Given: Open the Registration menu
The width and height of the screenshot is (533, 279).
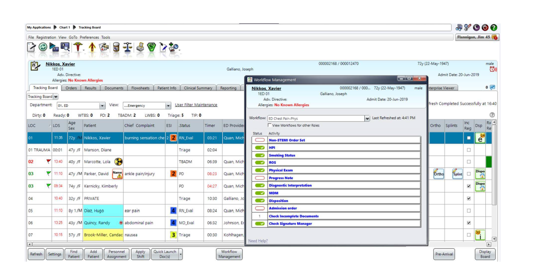Looking at the screenshot, I should (x=46, y=37).
